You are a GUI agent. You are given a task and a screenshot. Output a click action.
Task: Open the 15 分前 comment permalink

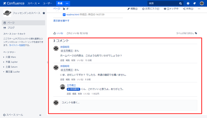click(x=88, y=60)
